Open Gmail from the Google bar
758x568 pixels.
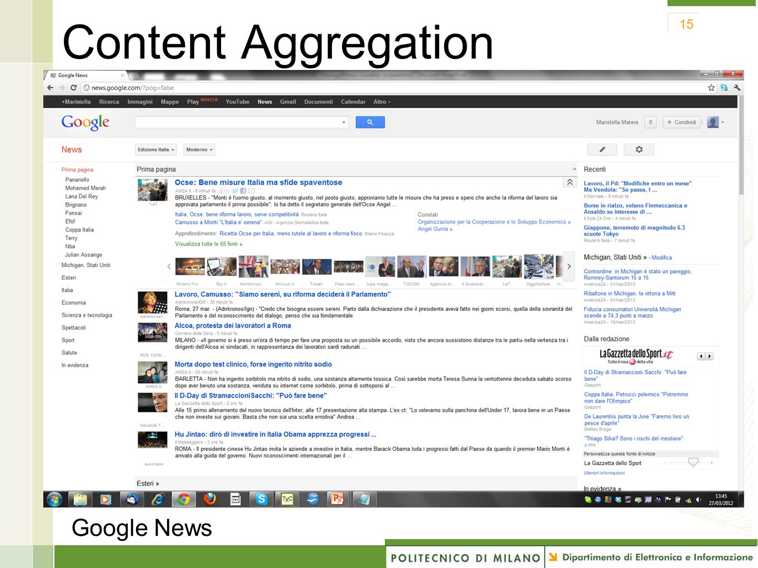click(x=288, y=102)
